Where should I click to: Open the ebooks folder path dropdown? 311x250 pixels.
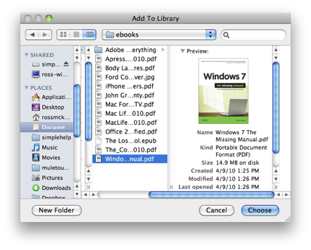(x=159, y=35)
